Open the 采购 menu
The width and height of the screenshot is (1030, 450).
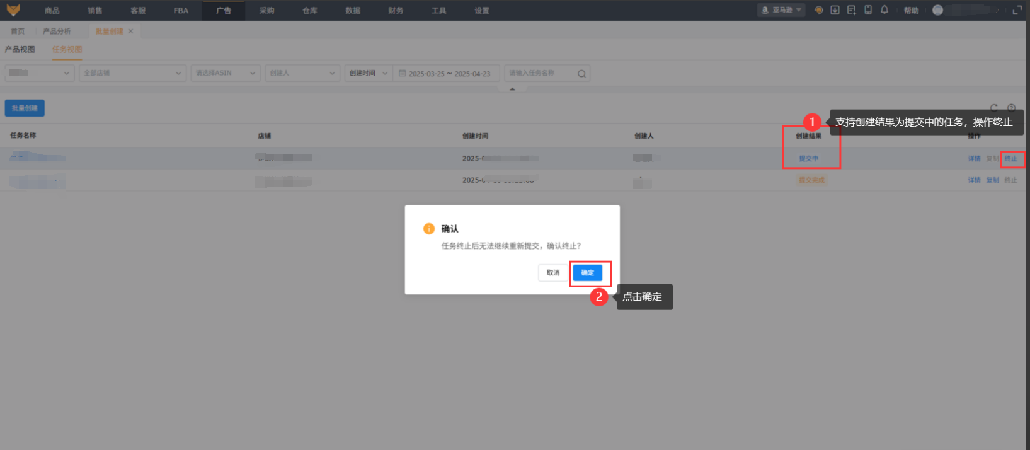pos(266,11)
